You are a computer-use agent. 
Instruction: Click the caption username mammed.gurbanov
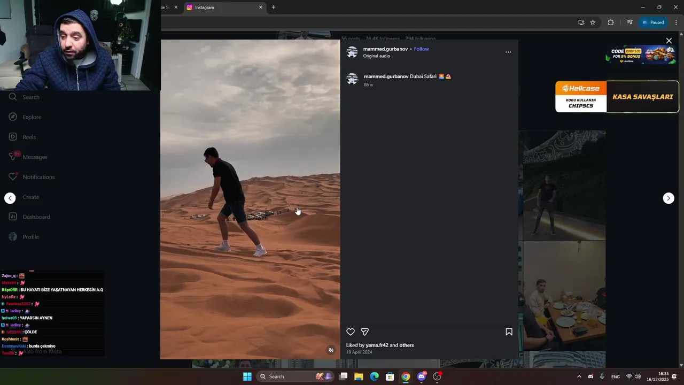pos(386,76)
